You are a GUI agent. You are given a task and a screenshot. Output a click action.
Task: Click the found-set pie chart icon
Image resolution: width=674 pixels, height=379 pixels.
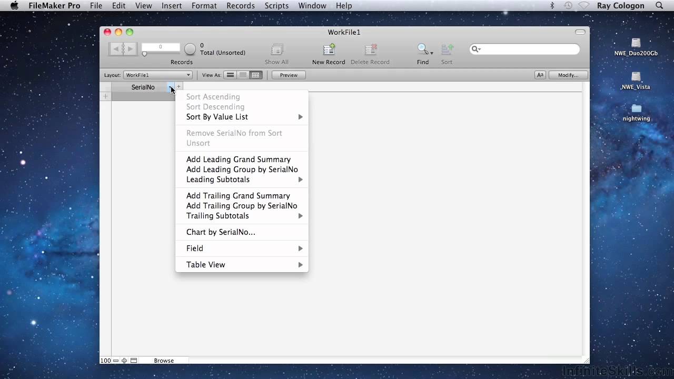click(x=190, y=49)
